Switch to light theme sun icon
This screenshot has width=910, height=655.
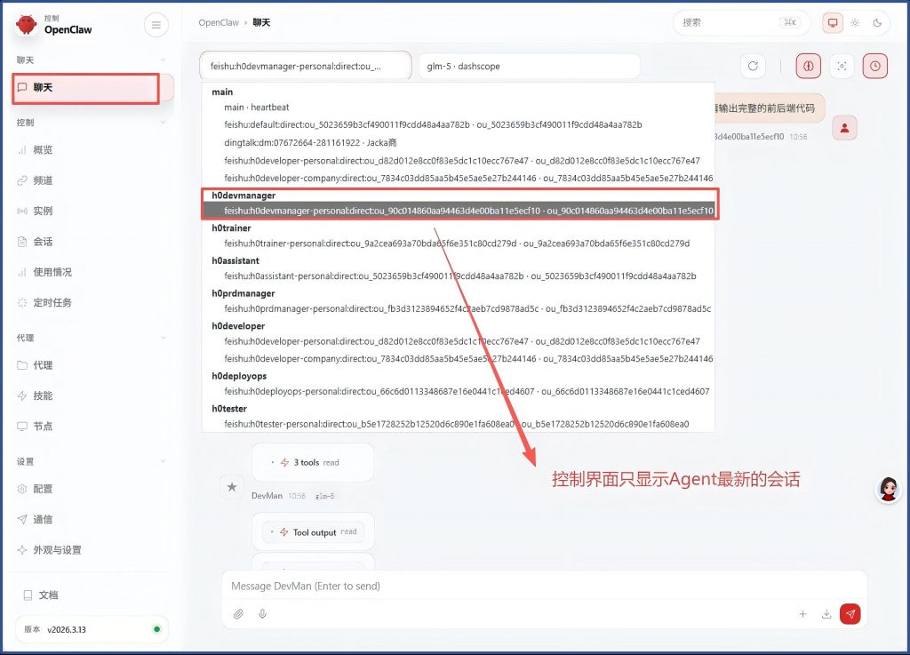pyautogui.click(x=855, y=23)
